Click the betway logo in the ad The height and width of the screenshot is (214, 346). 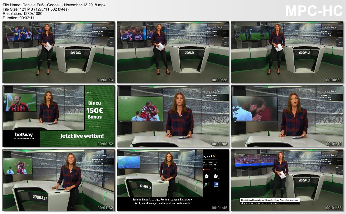coord(24,135)
